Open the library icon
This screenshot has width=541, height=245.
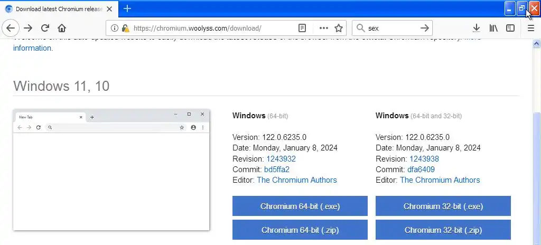click(493, 28)
